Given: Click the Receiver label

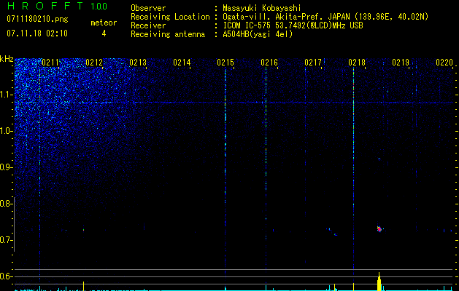Looking at the screenshot, I should (x=148, y=25).
